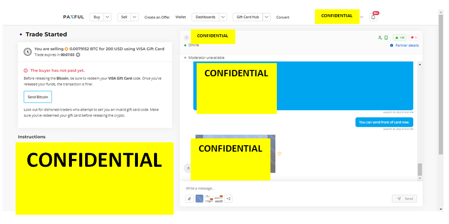The height and width of the screenshot is (224, 449).
Task: Select the blue attachment thumbnail
Action: [199, 199]
